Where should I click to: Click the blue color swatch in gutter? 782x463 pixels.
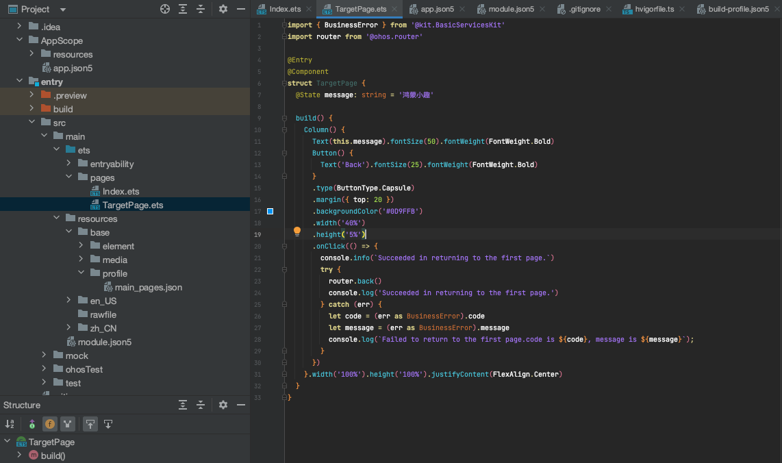tap(270, 211)
